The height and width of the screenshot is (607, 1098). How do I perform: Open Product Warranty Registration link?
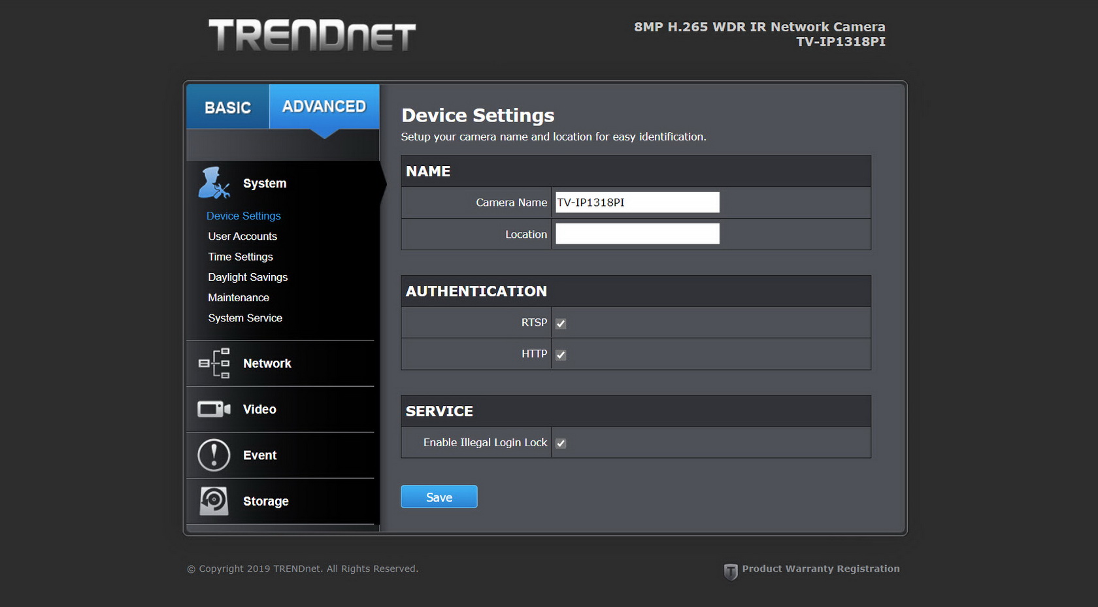point(821,568)
